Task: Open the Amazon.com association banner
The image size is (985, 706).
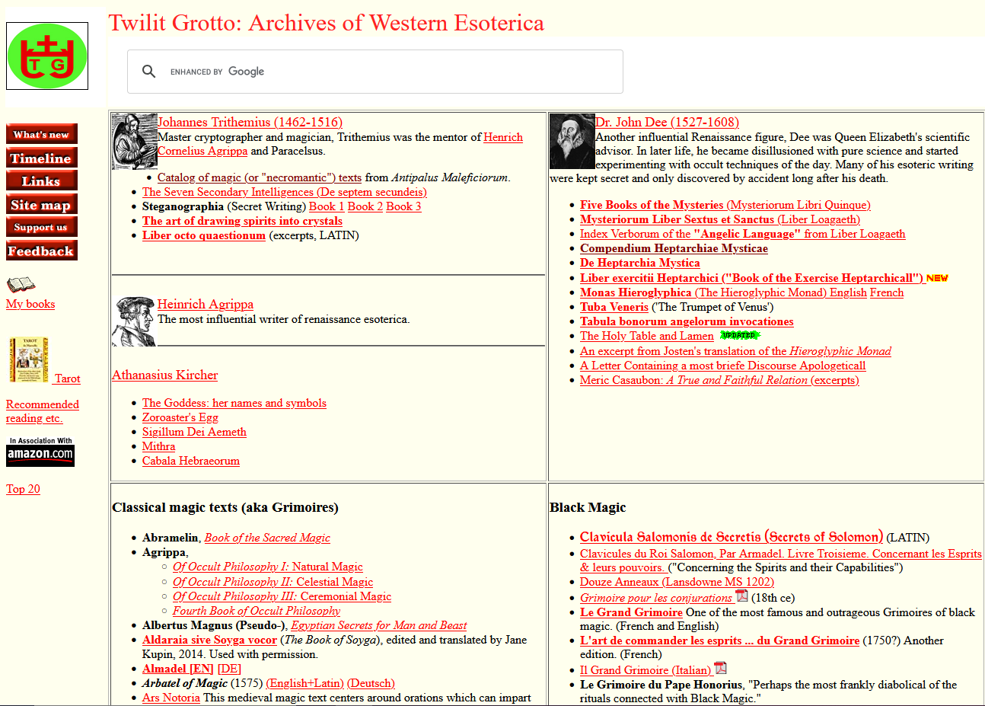Action: pos(40,451)
